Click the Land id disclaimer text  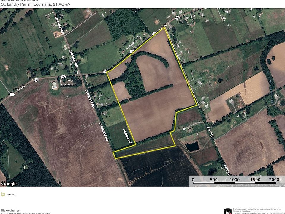(x=258, y=210)
